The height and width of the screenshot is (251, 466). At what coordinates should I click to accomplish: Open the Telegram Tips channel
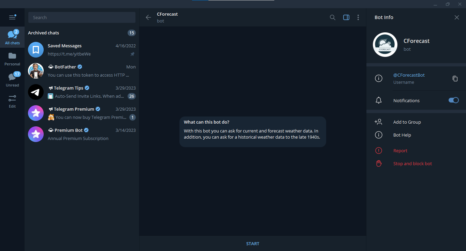(x=82, y=92)
